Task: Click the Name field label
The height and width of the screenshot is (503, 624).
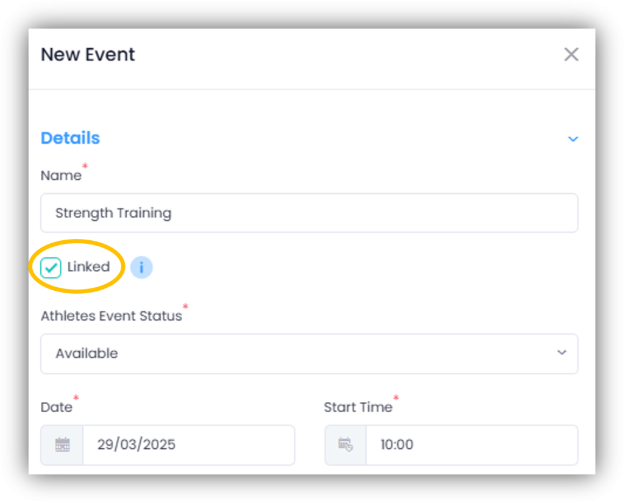Action: pos(61,176)
